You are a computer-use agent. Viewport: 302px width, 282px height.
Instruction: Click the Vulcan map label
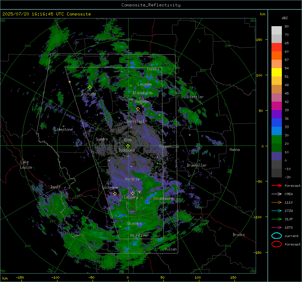click(x=171, y=249)
